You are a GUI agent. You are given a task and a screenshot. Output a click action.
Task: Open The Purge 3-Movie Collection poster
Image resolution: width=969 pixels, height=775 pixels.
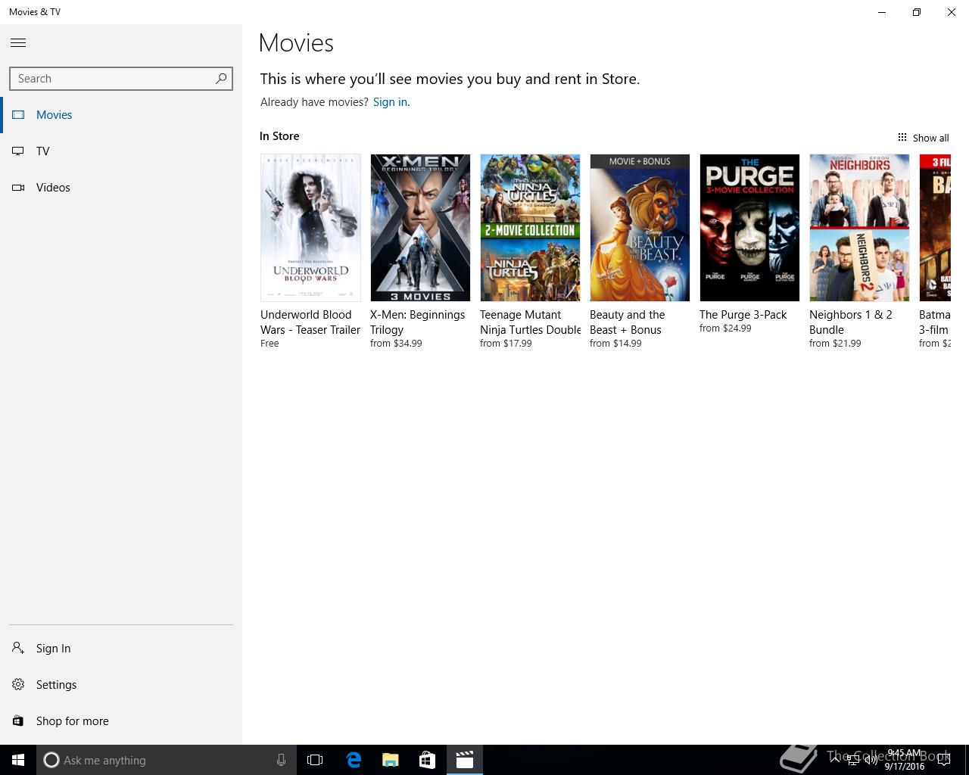749,228
